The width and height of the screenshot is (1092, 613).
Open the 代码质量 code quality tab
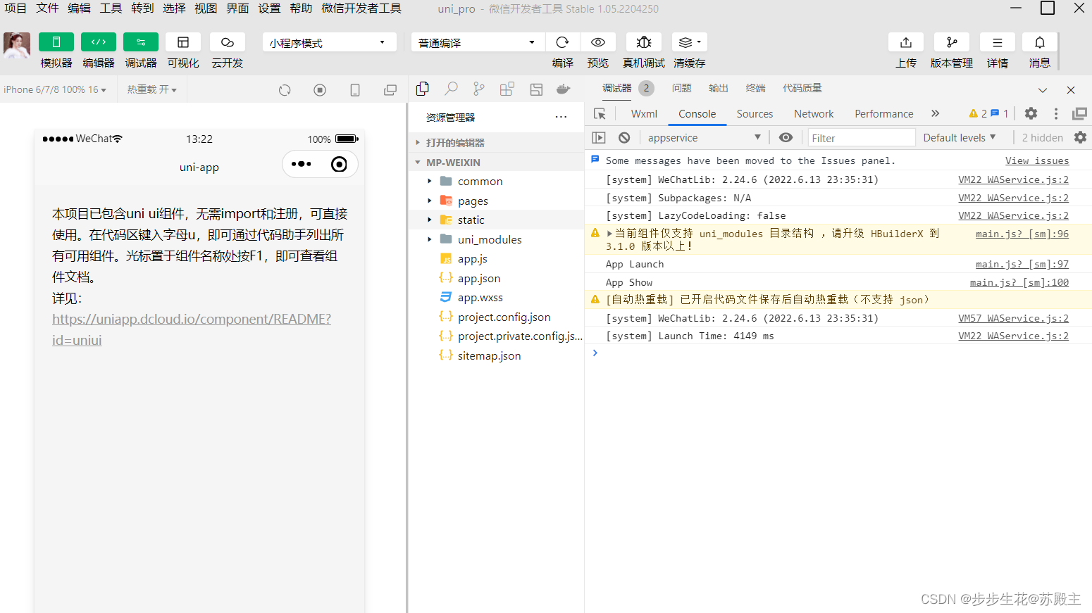(x=802, y=88)
